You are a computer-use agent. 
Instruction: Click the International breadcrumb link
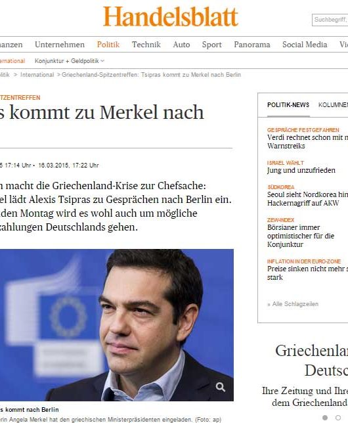tap(37, 75)
